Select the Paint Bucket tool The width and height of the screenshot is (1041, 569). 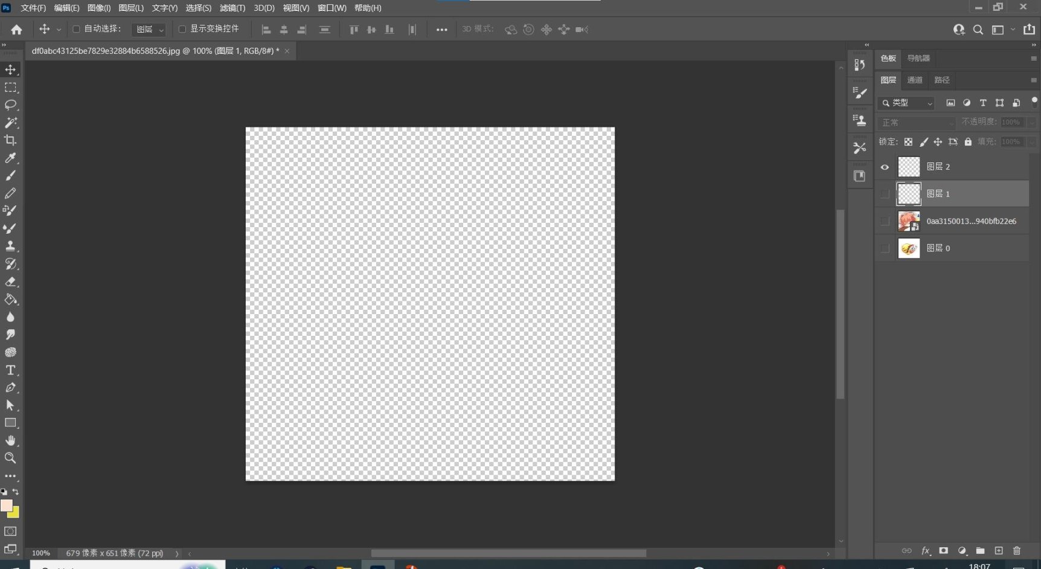tap(11, 299)
